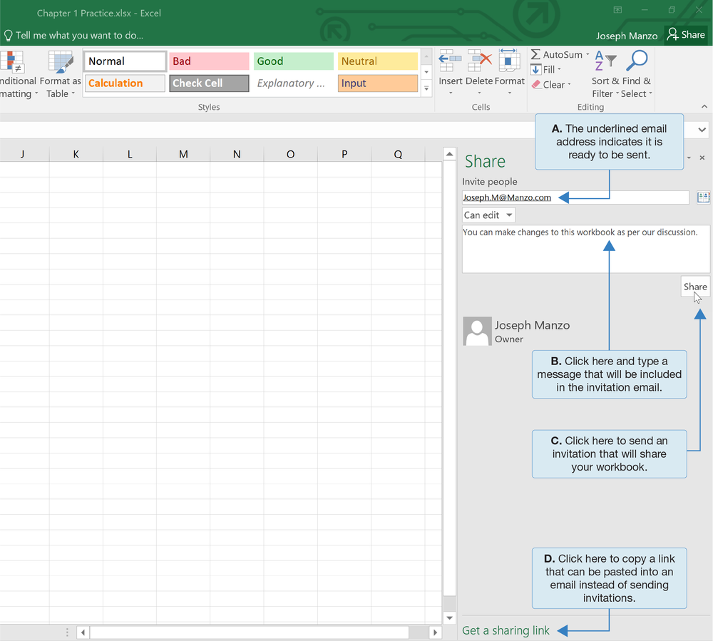Click the Delete cells icon
The height and width of the screenshot is (641, 713).
pos(479,62)
